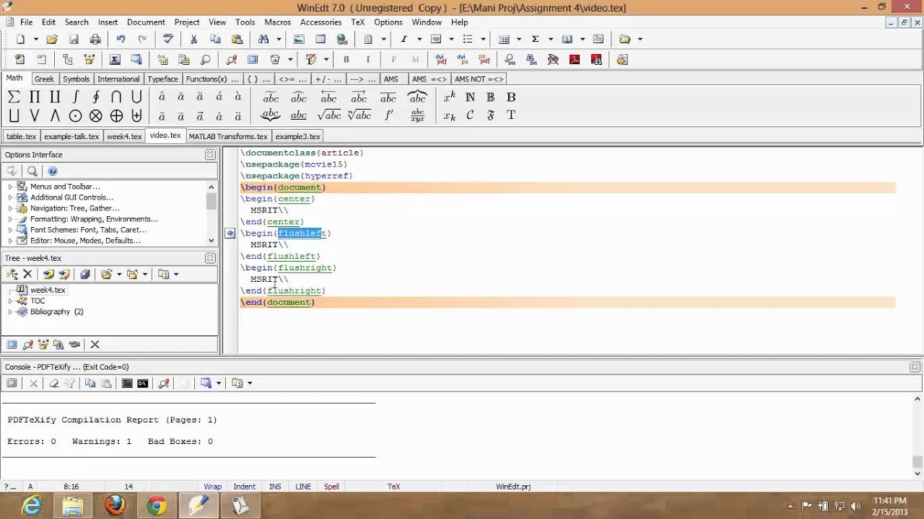Image resolution: width=924 pixels, height=519 pixels.
Task: Toggle Indent mode in status bar
Action: (245, 487)
